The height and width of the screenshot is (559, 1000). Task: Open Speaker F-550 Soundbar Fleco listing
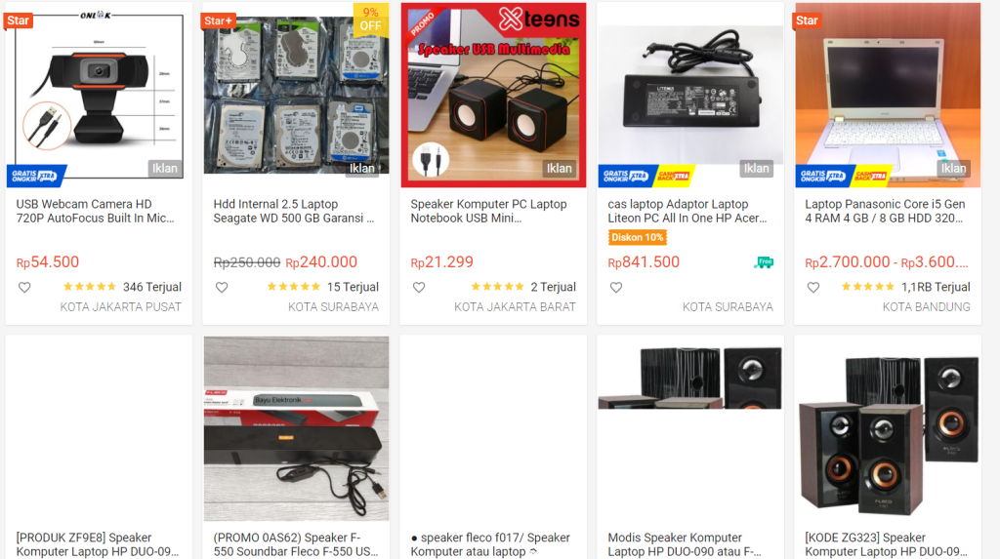[295, 544]
